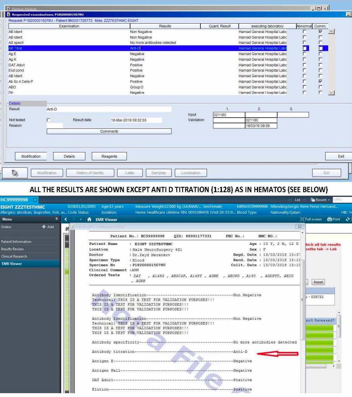Uncheck Comm. box for Ab Sc 4 Cells P
Image resolution: width=352 pixels, height=397 pixels.
[320, 82]
